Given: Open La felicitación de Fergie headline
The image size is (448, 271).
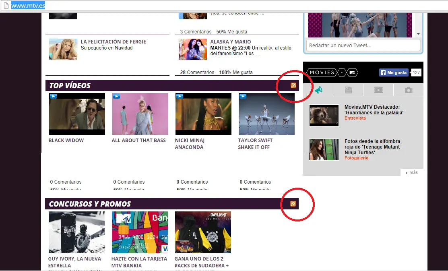Looking at the screenshot, I should [113, 42].
